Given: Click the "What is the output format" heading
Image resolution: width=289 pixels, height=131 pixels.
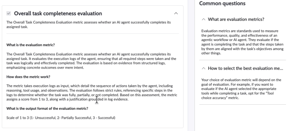Looking at the screenshot, I should [47, 108].
